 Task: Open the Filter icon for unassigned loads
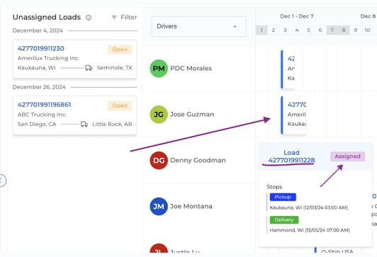pos(114,17)
